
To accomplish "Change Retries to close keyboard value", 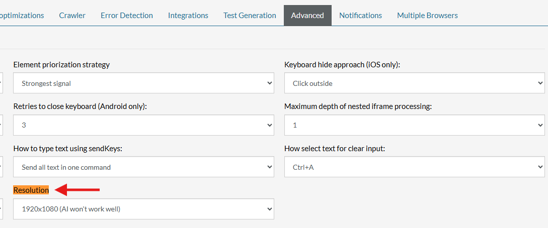I will pyautogui.click(x=143, y=125).
